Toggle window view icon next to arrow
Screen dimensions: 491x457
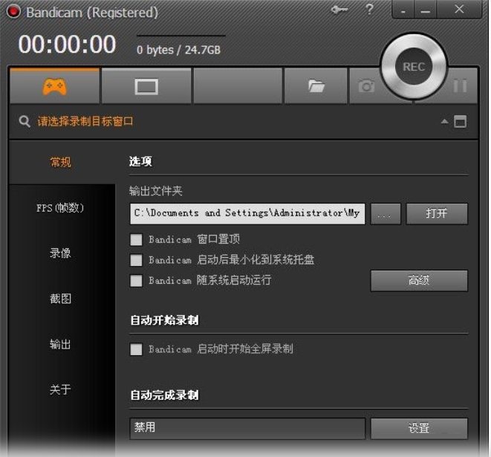pos(460,122)
